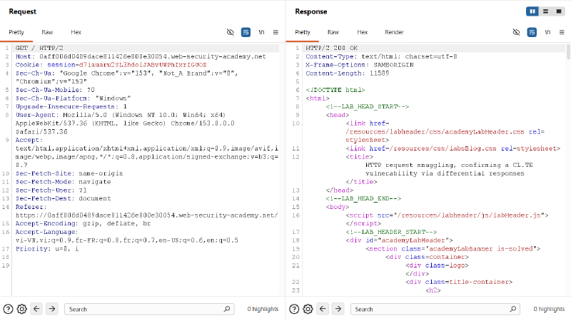Select top-bottom split layout icon
Viewport: 571px width, 321px height.
pos(545,11)
